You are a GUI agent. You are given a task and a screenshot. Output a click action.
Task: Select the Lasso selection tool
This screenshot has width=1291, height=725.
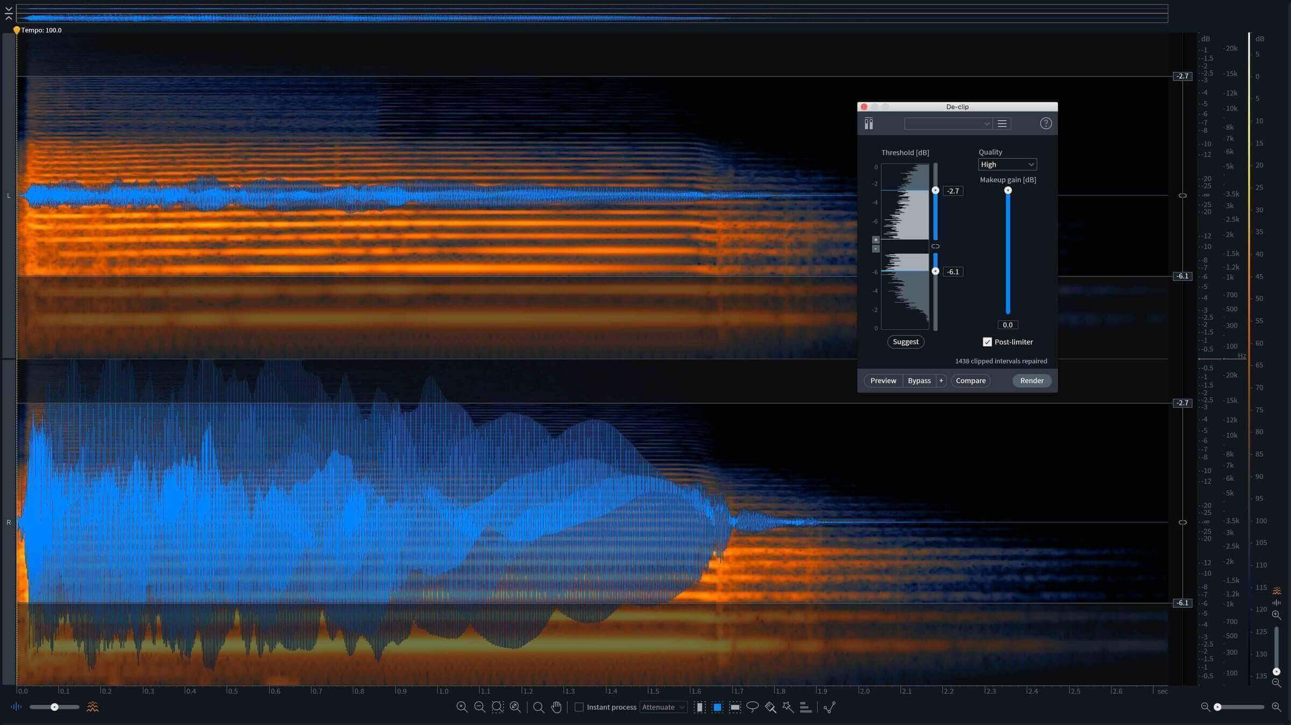pyautogui.click(x=753, y=707)
